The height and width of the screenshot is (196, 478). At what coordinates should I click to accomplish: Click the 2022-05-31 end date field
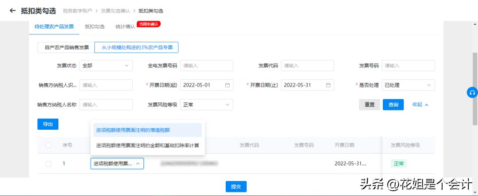tap(308, 85)
